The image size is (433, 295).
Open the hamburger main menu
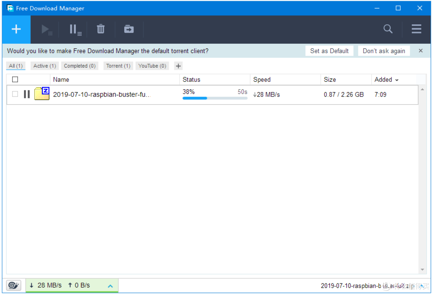pos(416,29)
